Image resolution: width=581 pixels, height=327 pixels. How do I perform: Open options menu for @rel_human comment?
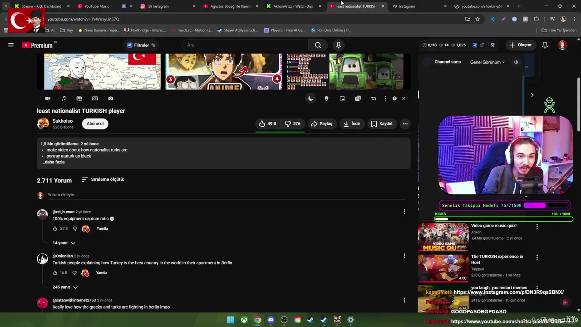(404, 212)
